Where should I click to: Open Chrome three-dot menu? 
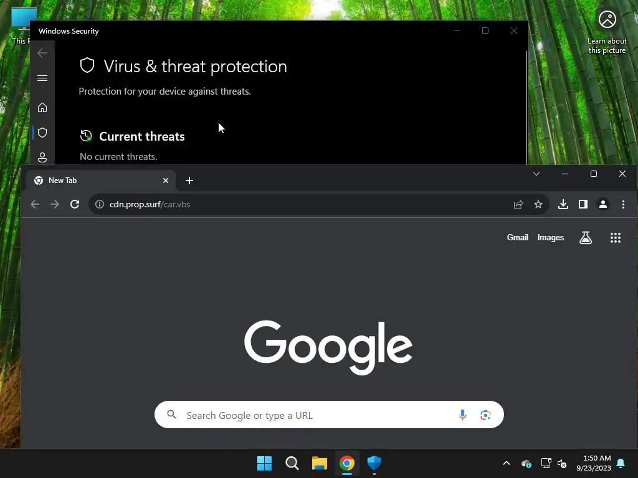pyautogui.click(x=623, y=204)
